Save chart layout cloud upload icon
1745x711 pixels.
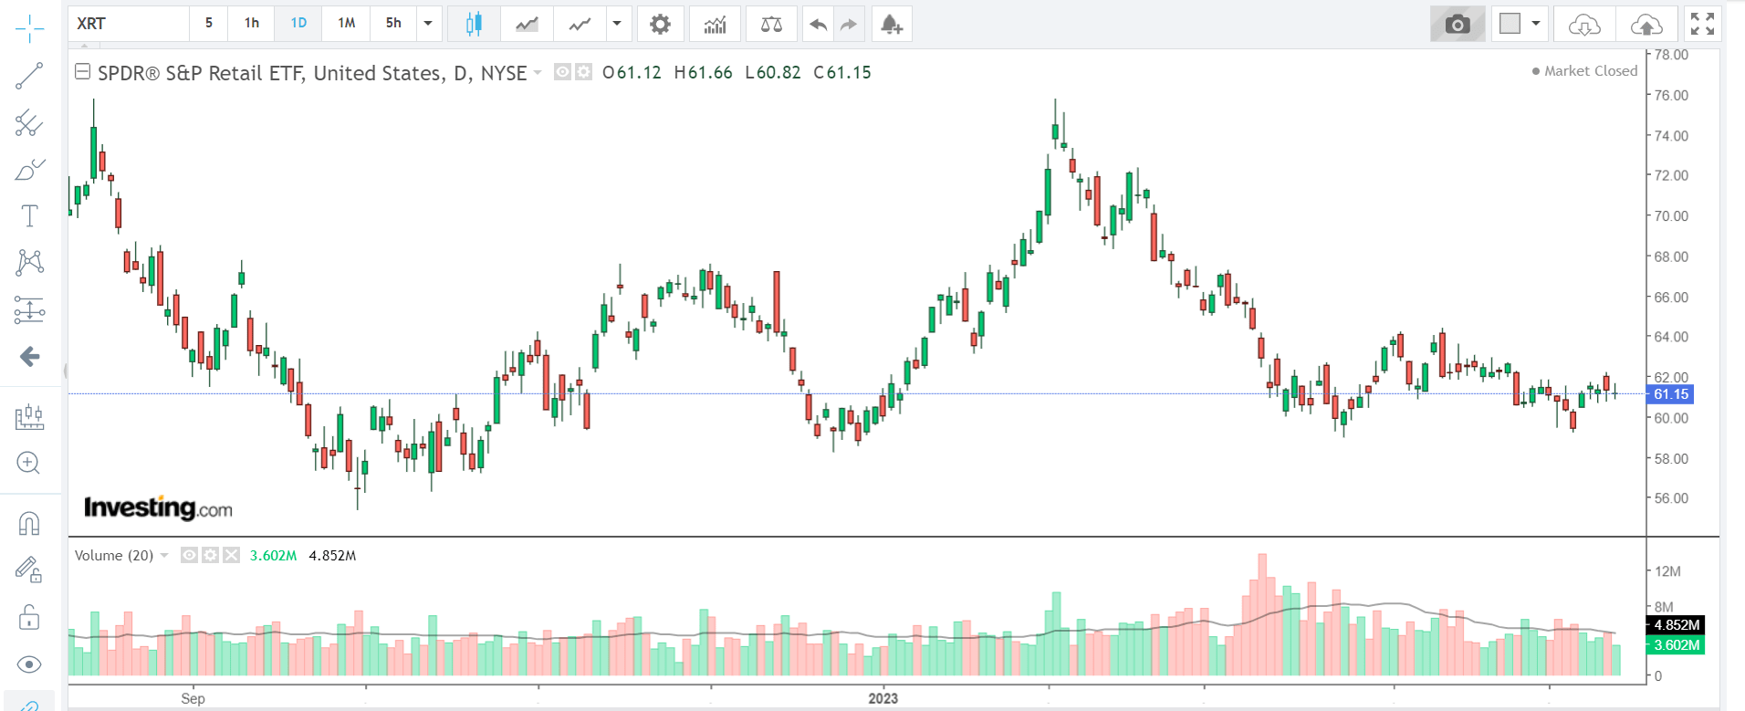click(x=1646, y=25)
